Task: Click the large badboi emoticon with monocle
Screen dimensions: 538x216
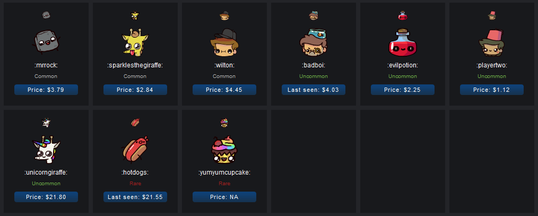Action: point(313,42)
